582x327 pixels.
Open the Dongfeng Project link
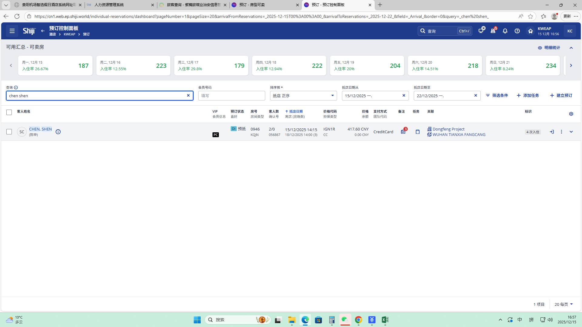[x=448, y=129]
